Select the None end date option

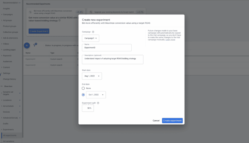pyautogui.click(x=83, y=88)
